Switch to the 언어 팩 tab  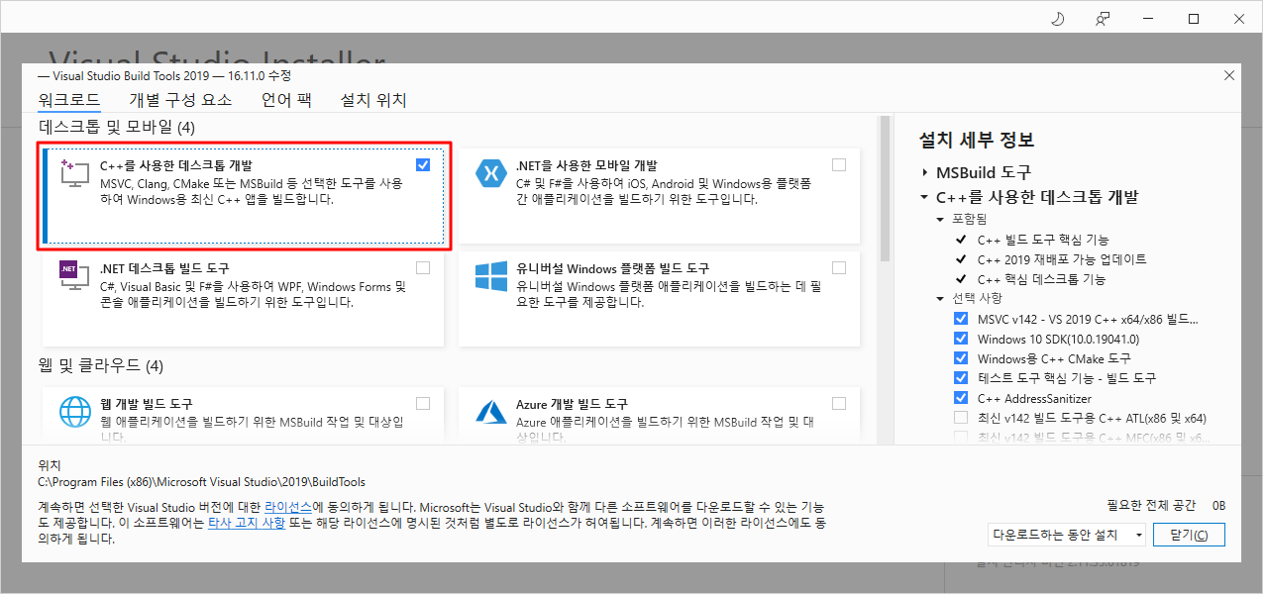(x=286, y=100)
